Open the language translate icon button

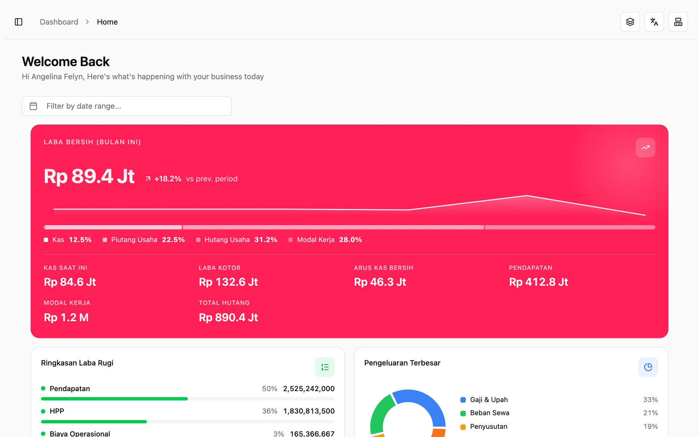pyautogui.click(x=654, y=22)
